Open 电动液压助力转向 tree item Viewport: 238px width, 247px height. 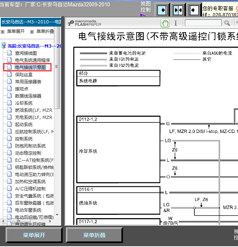pyautogui.click(x=34, y=174)
